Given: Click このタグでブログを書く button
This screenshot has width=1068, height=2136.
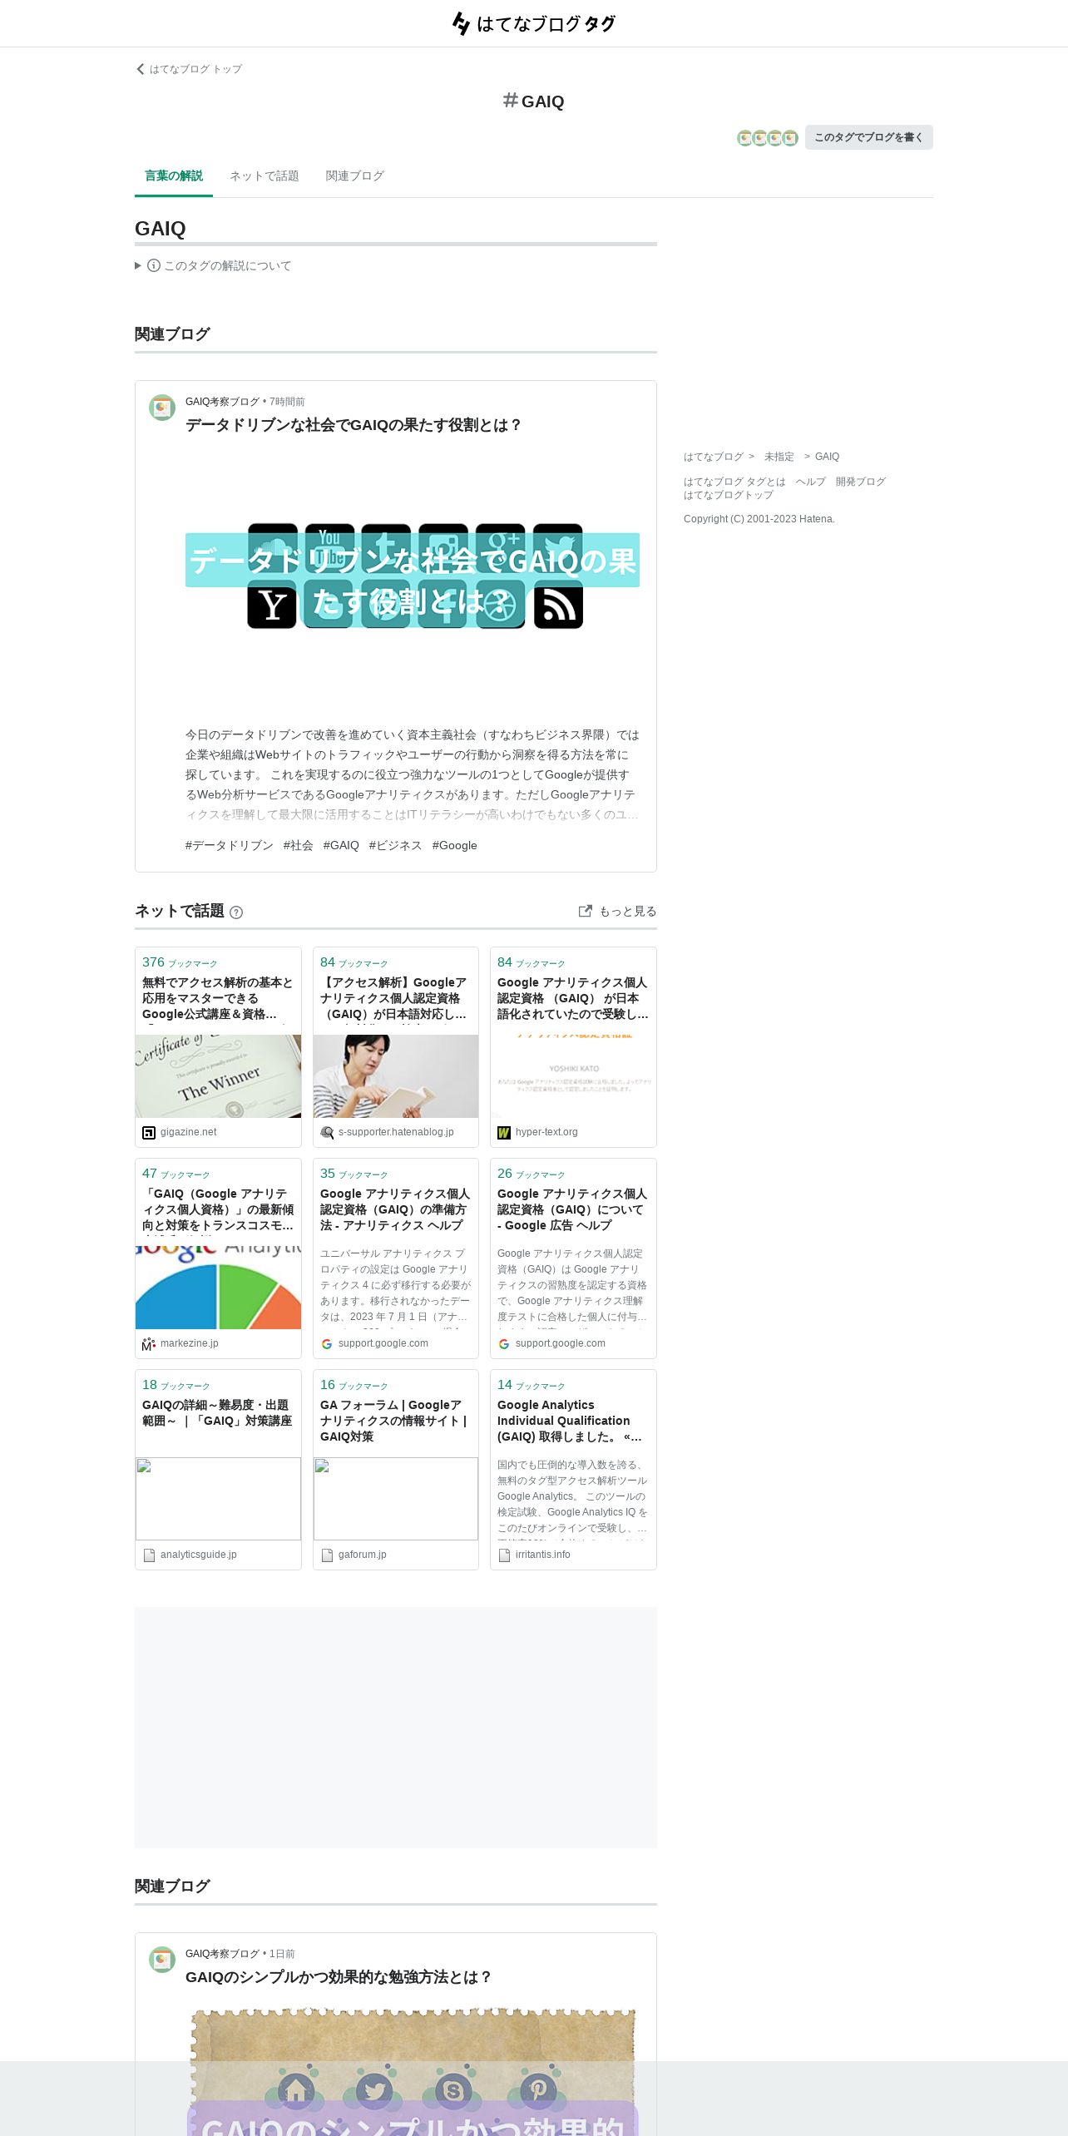Looking at the screenshot, I should [x=868, y=137].
